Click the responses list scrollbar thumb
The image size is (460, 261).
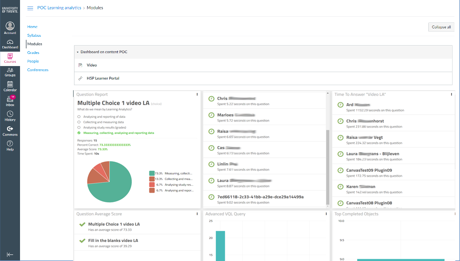328,167
